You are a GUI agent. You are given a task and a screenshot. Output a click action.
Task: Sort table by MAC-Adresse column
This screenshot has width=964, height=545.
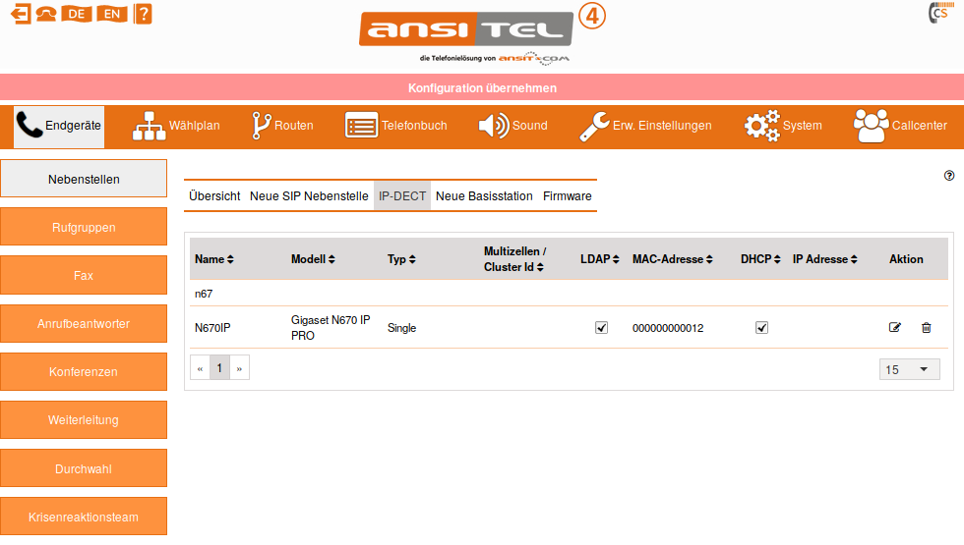[673, 259]
